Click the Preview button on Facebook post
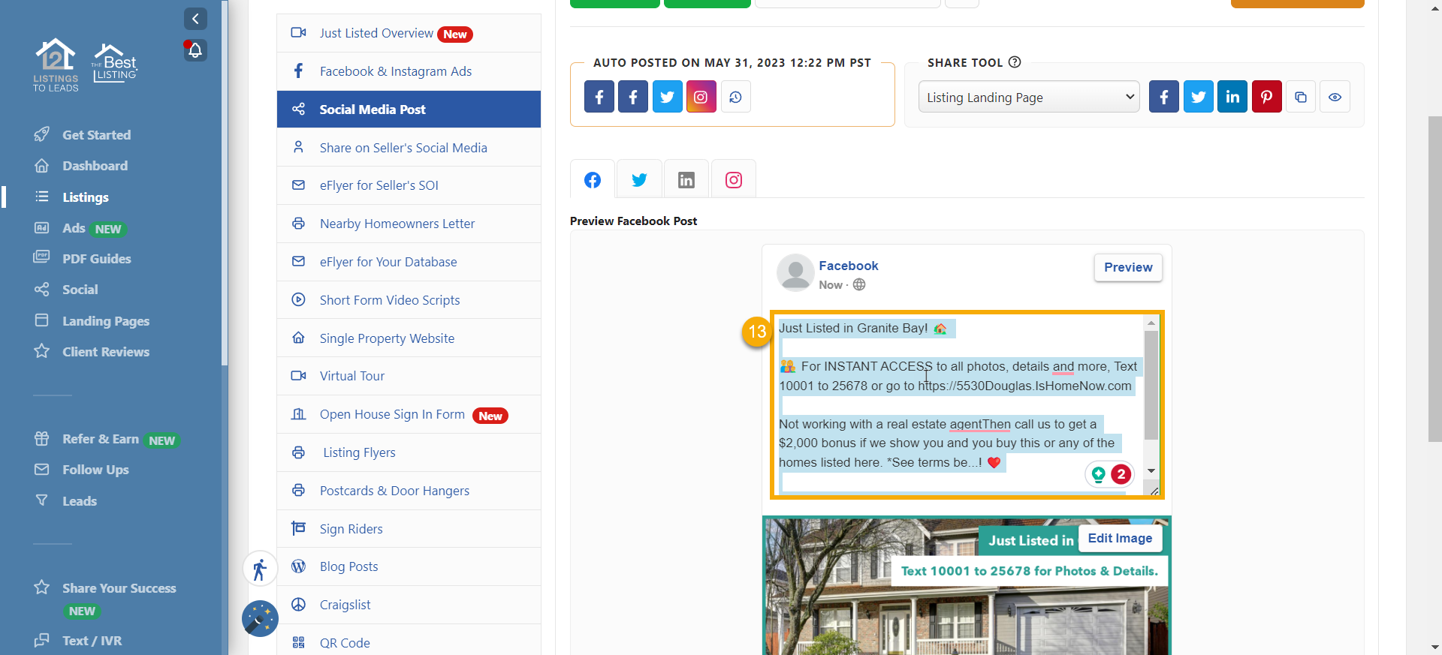This screenshot has width=1442, height=655. point(1127,267)
